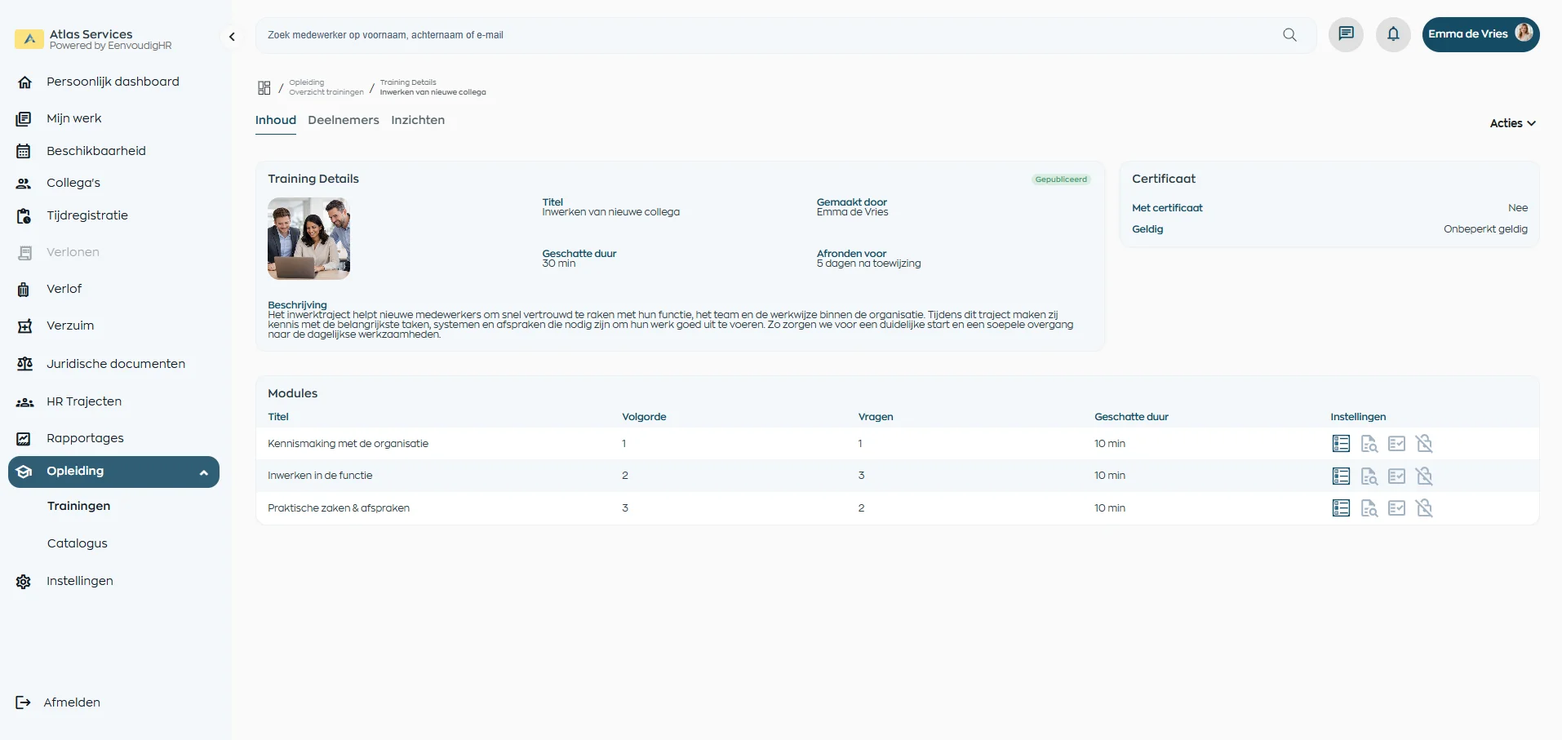Click the breadcrumb dashboard grid icon

(264, 87)
